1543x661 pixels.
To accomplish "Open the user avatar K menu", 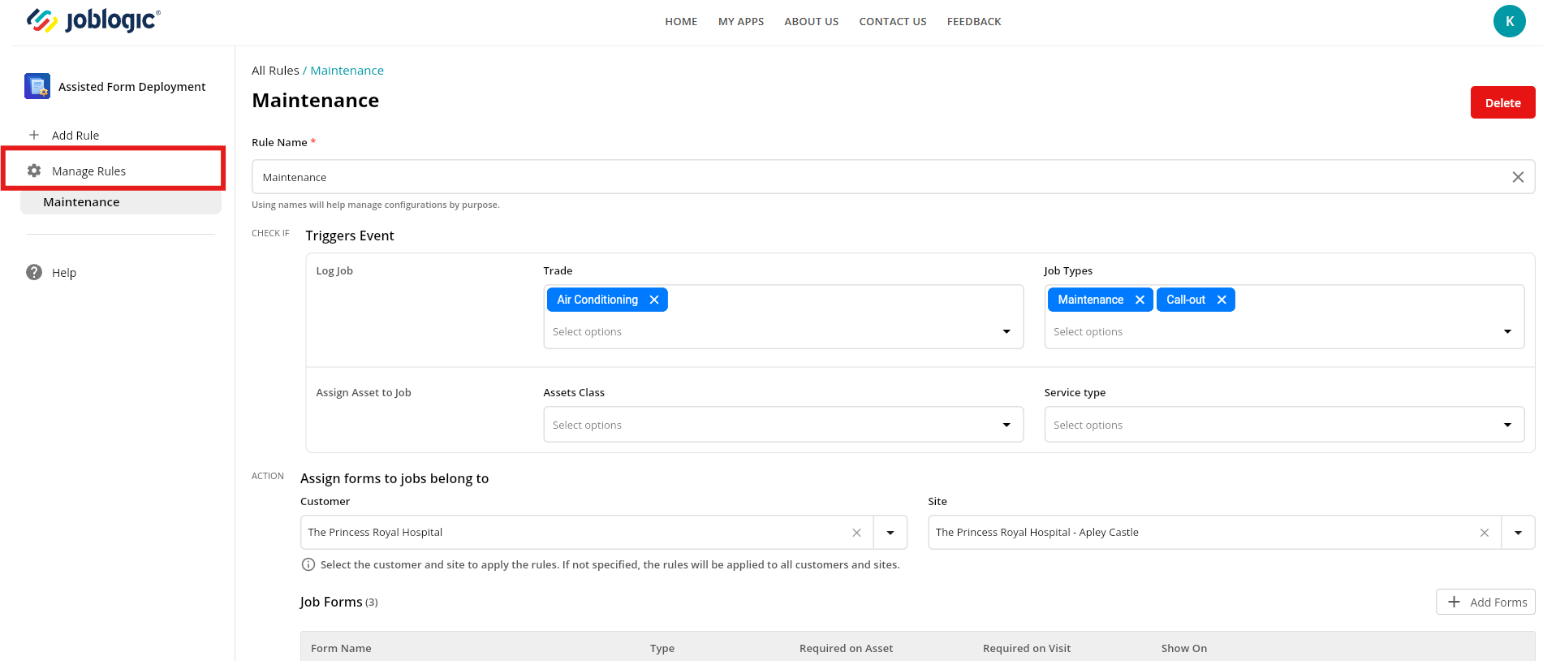I will [x=1509, y=21].
